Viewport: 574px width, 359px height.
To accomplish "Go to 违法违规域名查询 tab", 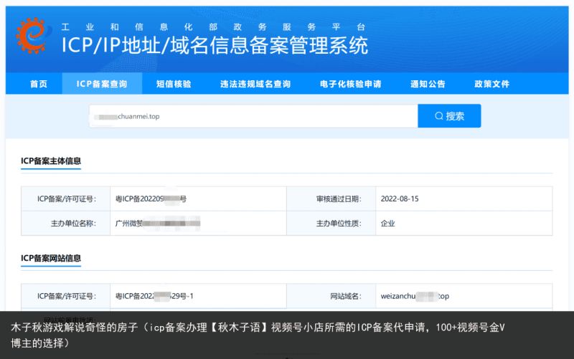I will tap(255, 84).
